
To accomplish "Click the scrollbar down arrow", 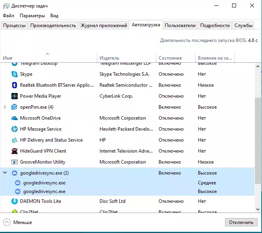I will coord(258,209).
